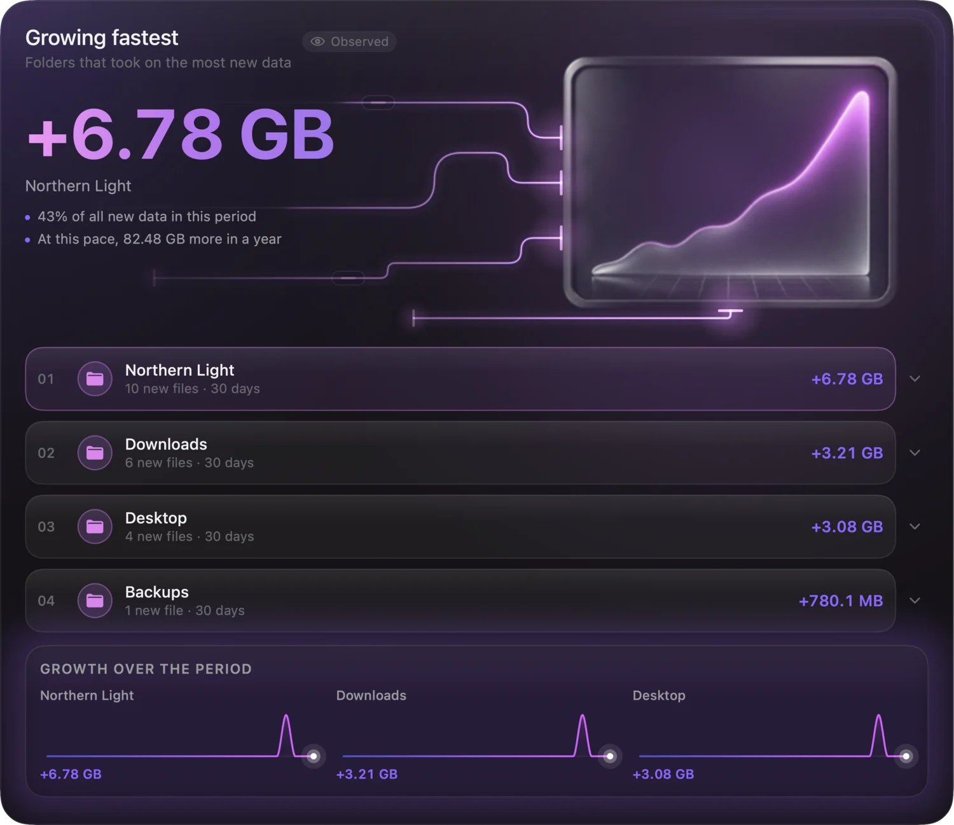Screen dimensions: 954x825
Task: Select the Downloads row title
Action: 166,444
